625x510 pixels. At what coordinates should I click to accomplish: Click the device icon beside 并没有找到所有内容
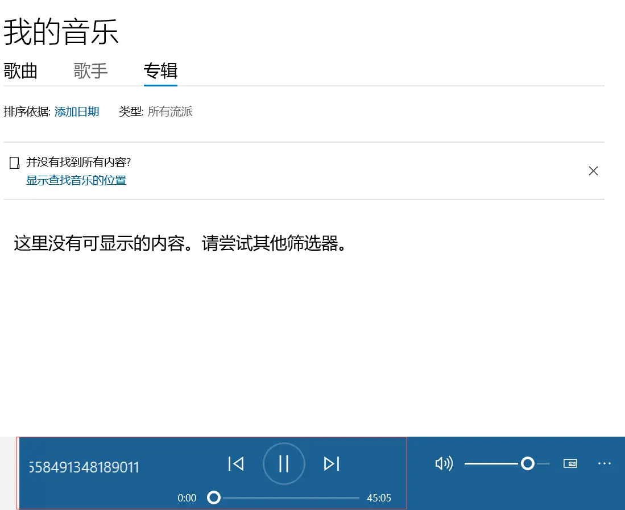(x=14, y=163)
